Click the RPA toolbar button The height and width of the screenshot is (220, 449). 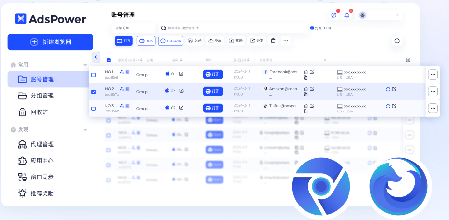point(146,41)
